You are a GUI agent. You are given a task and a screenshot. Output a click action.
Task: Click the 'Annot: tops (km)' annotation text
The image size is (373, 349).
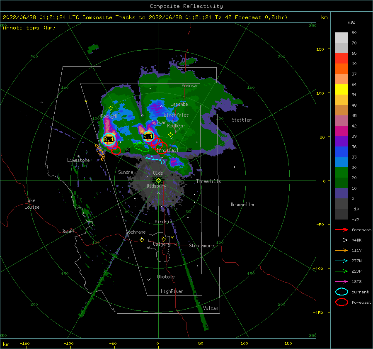[29, 28]
